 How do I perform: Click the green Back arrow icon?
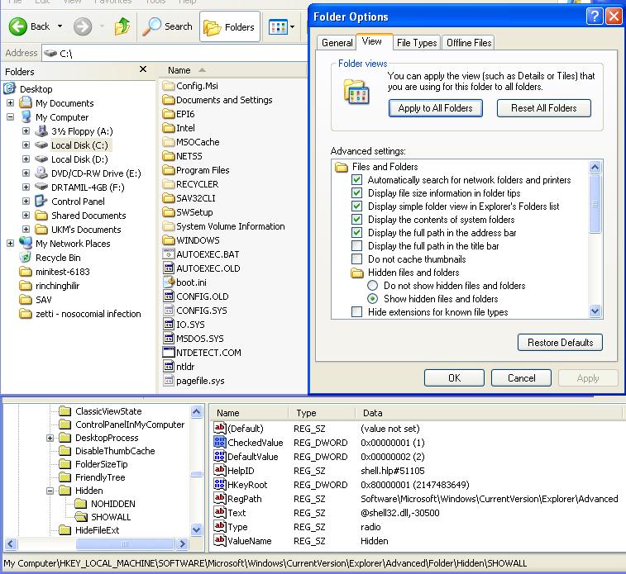tap(18, 26)
